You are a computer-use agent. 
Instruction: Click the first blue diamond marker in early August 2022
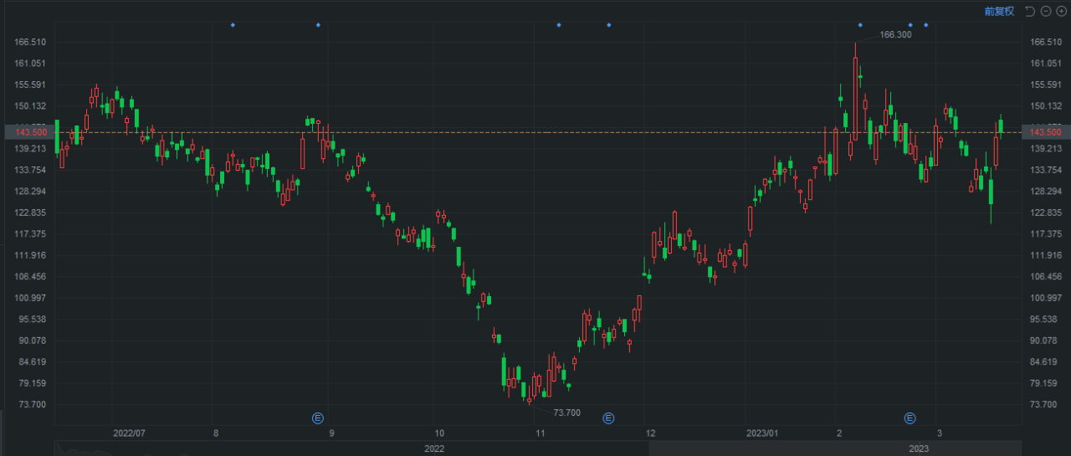click(x=233, y=25)
